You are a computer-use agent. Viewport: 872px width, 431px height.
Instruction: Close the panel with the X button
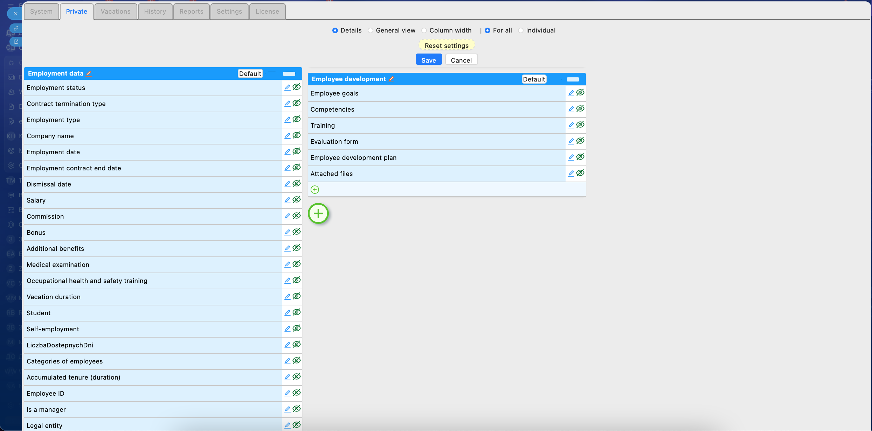[15, 14]
